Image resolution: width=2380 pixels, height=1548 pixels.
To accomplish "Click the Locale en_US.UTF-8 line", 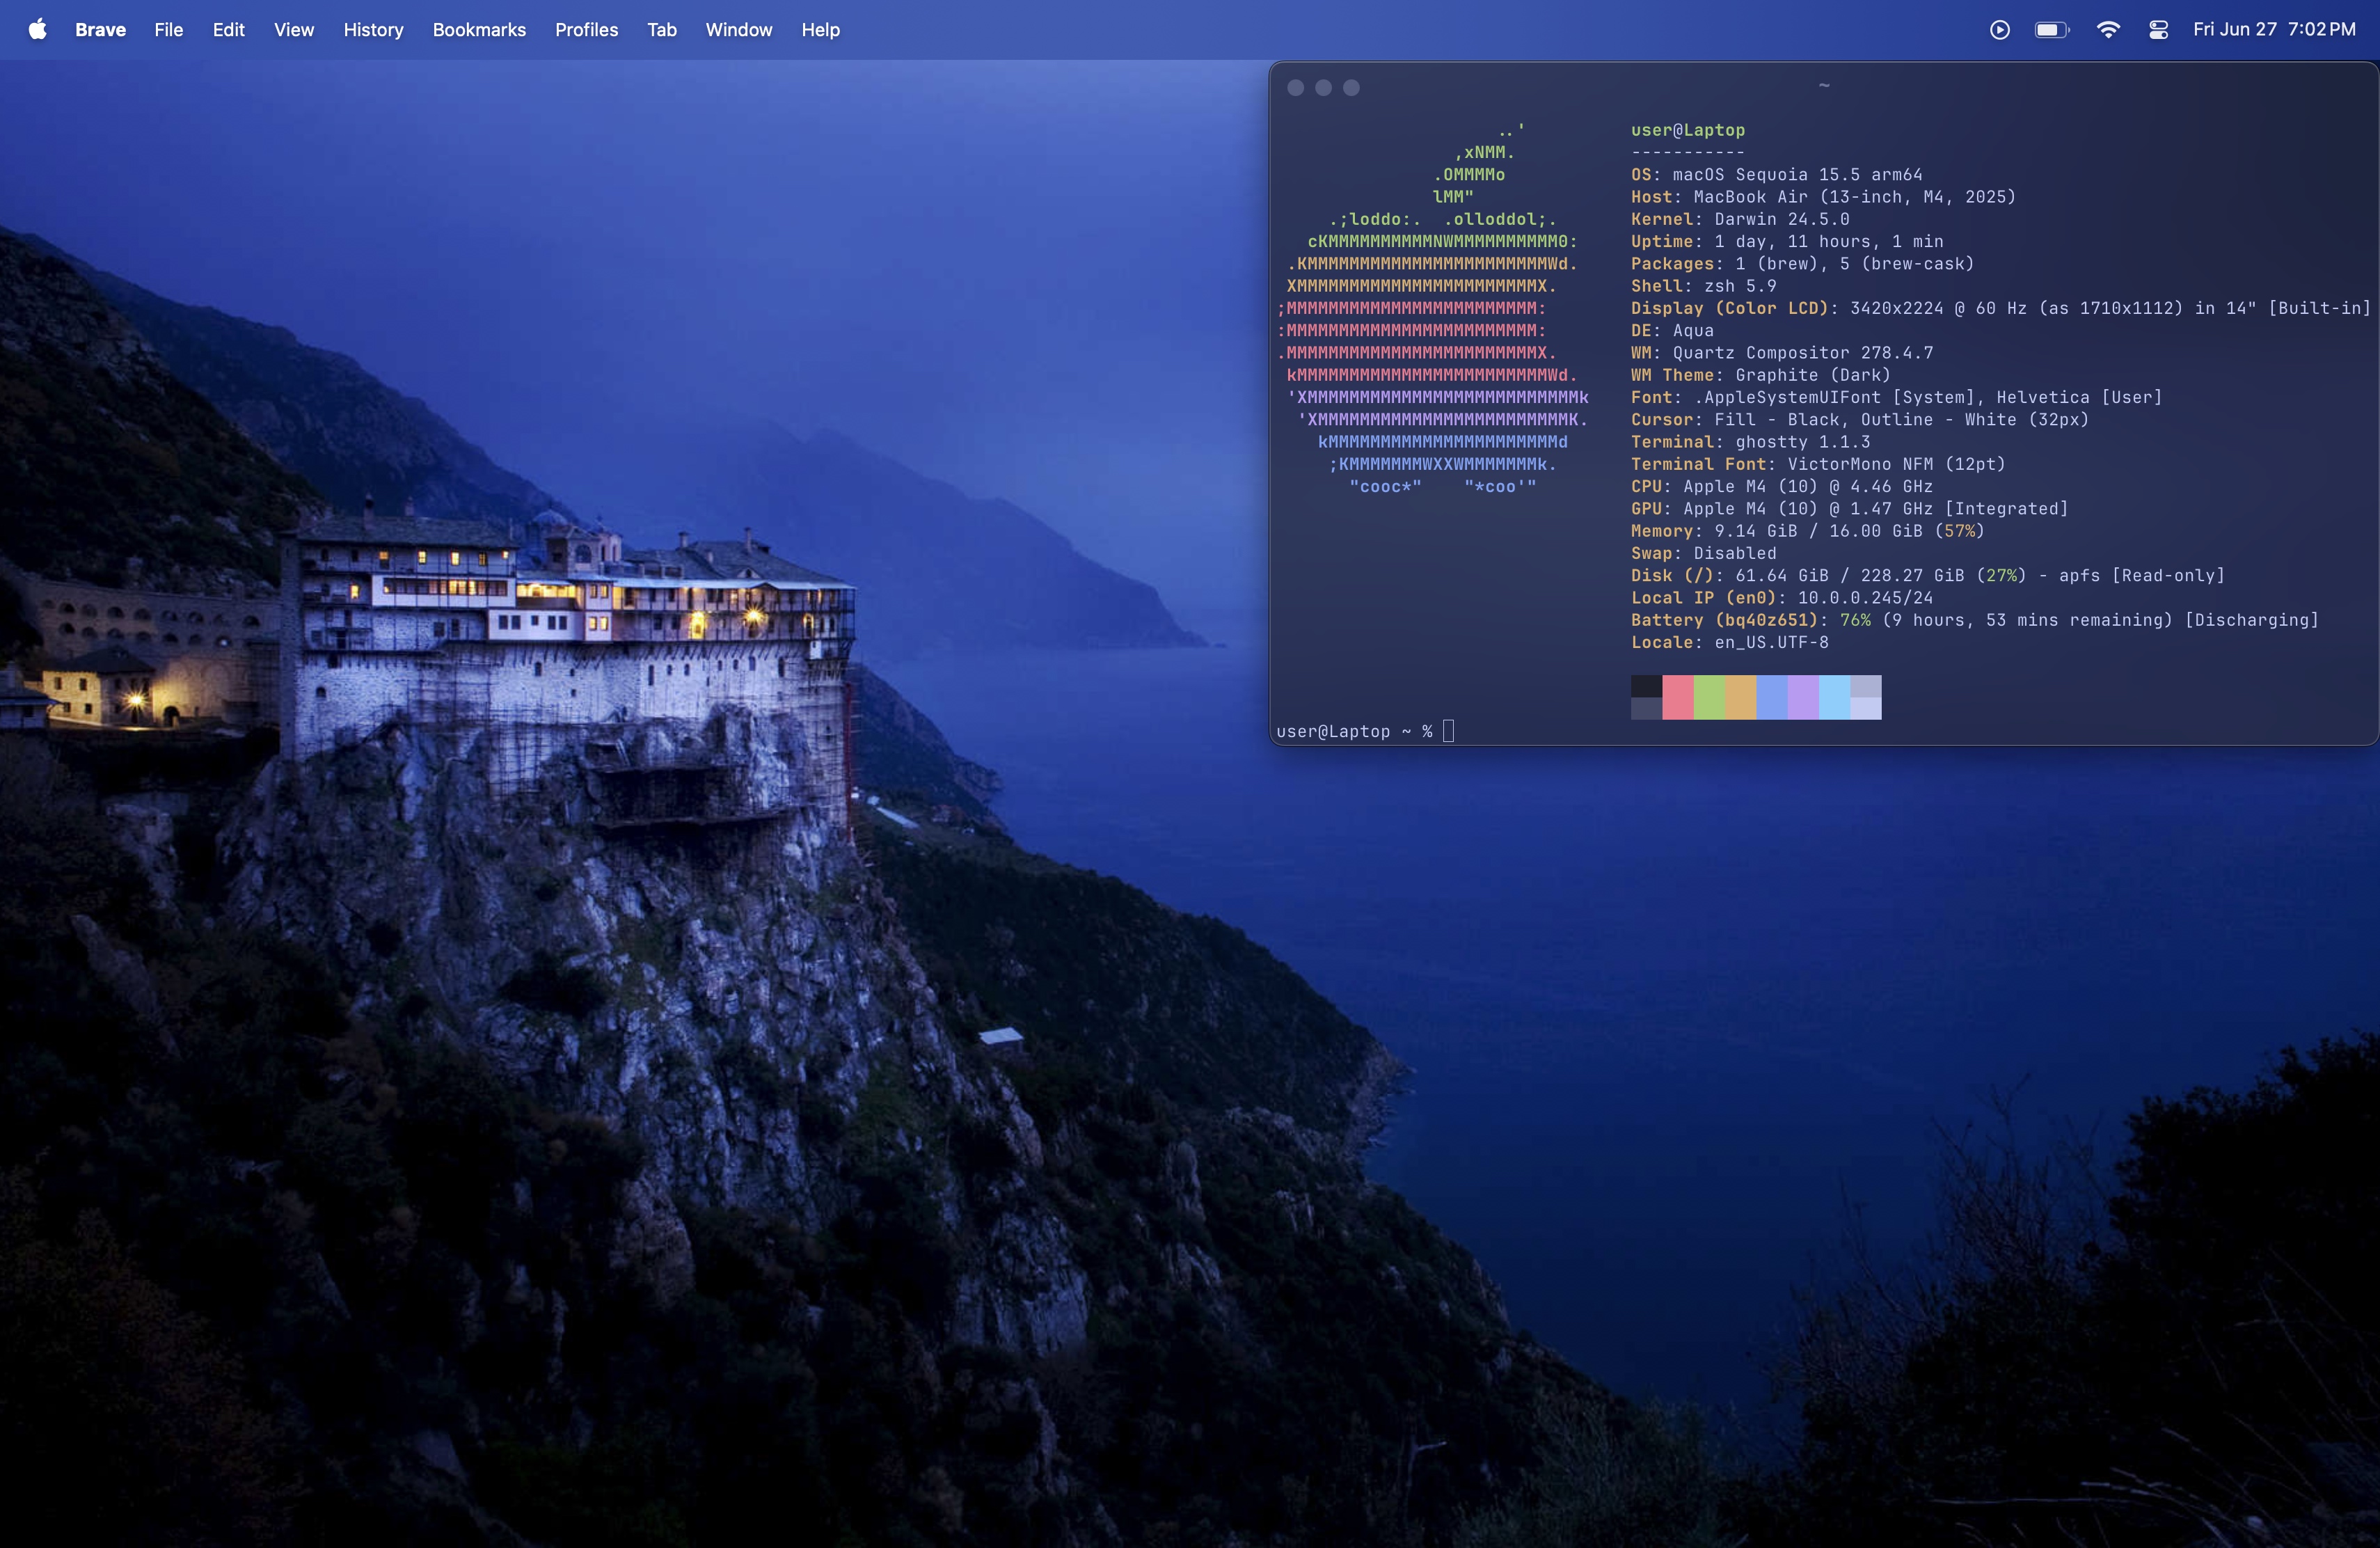I will point(1729,642).
